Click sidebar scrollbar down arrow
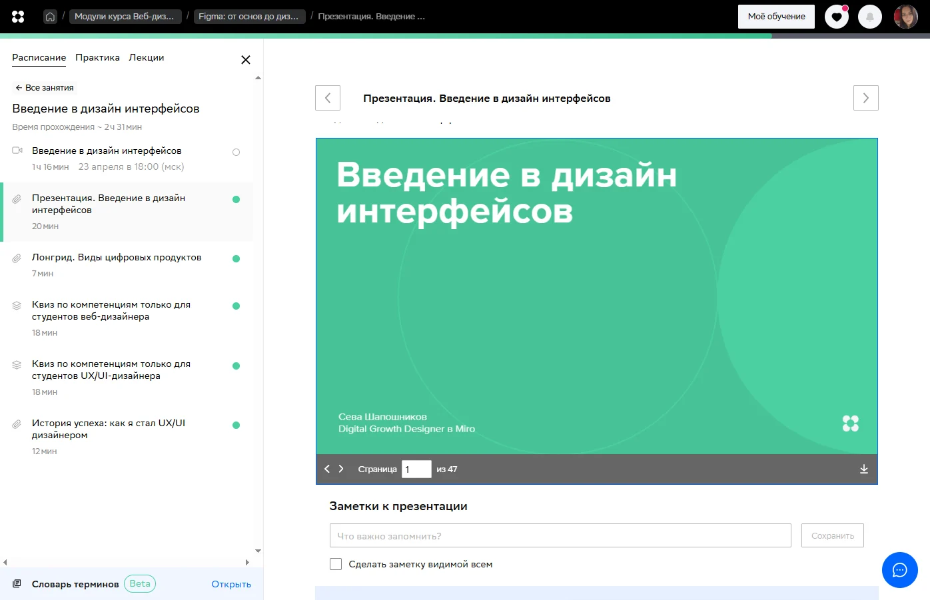The image size is (930, 600). (258, 551)
